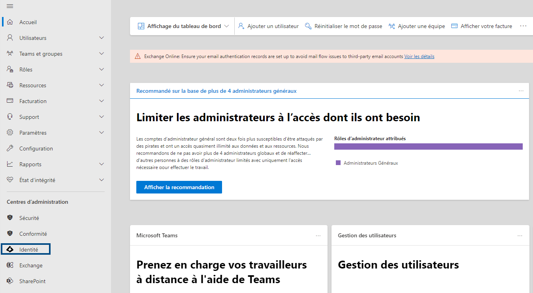Click Ajouter un utilisateur in toolbar
This screenshot has width=533, height=293.
point(268,26)
